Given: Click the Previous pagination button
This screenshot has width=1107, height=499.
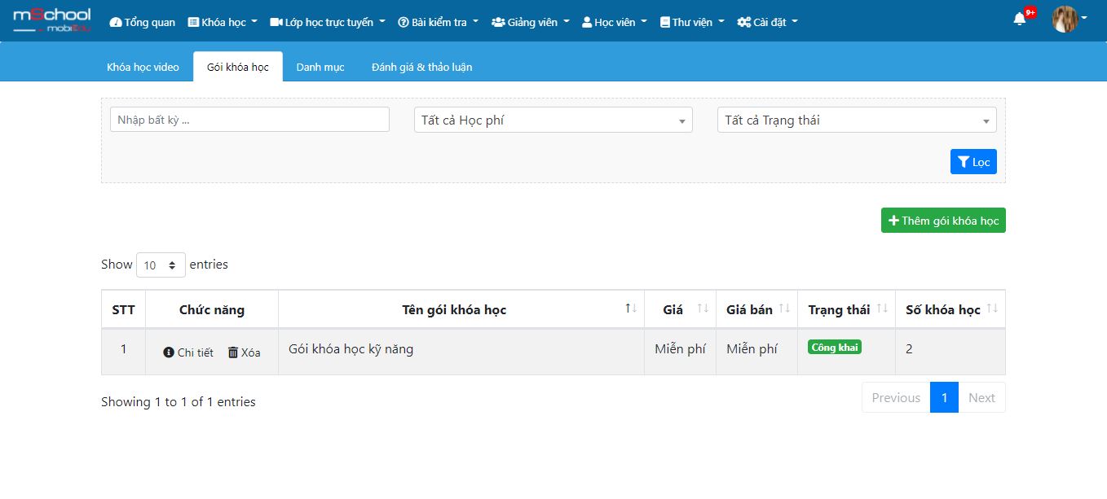Looking at the screenshot, I should (896, 397).
